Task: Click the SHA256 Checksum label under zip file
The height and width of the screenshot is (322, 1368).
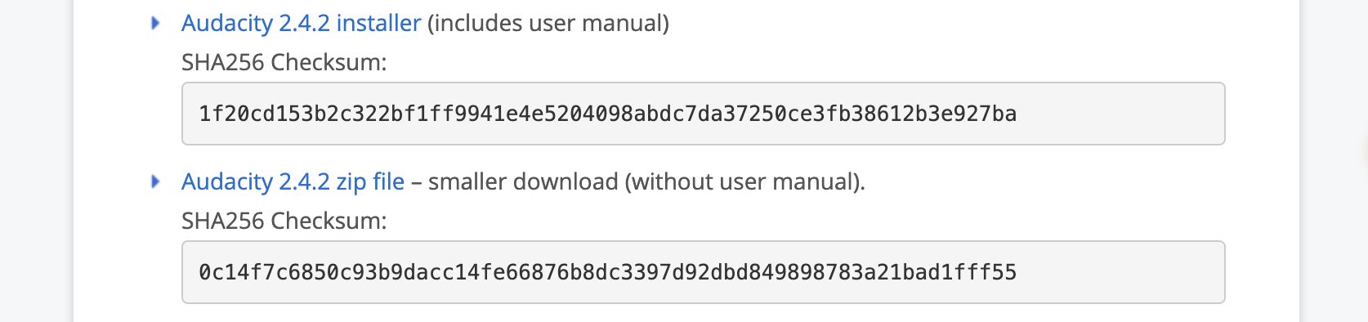Action: (284, 221)
